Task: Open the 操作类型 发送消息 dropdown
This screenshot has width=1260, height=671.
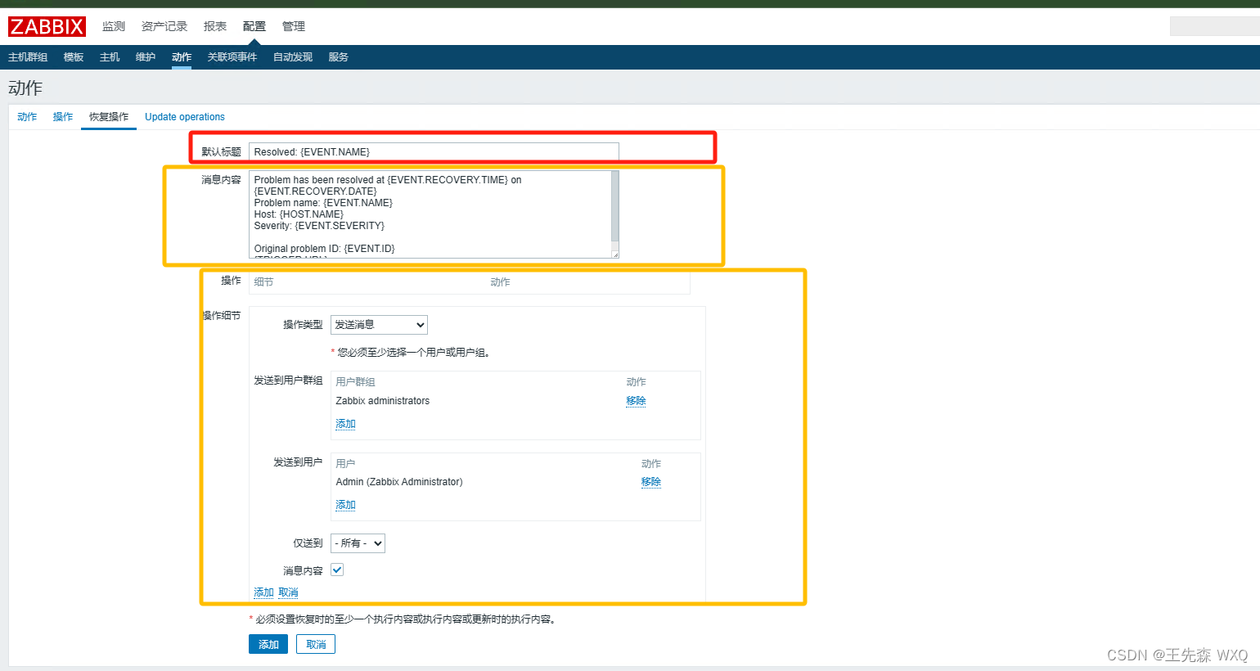Action: point(379,325)
